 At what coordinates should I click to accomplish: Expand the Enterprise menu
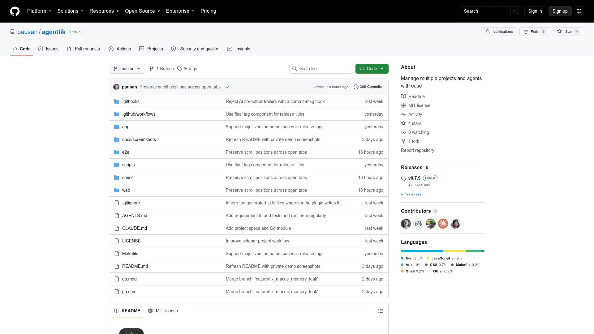180,11
